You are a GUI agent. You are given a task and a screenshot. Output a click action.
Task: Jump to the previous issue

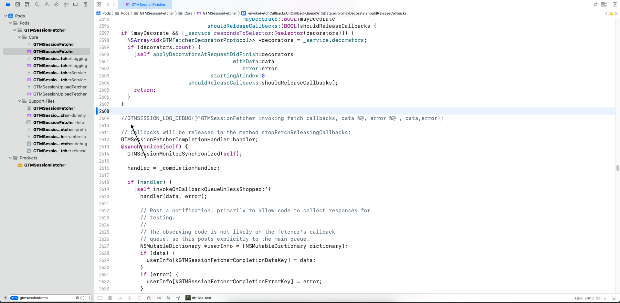606,13
